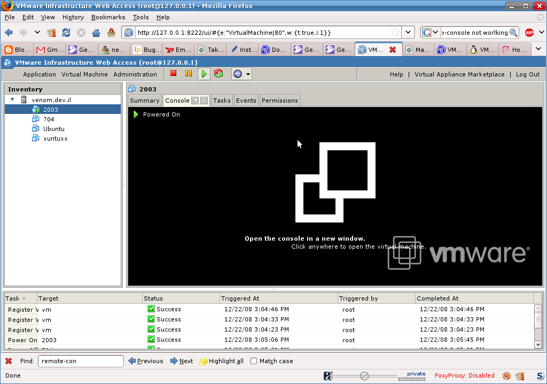Click the Status column header
The width and height of the screenshot is (547, 384).
[x=181, y=298]
